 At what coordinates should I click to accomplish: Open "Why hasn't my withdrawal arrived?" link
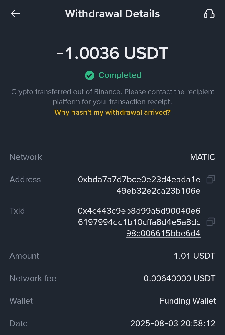click(x=112, y=113)
